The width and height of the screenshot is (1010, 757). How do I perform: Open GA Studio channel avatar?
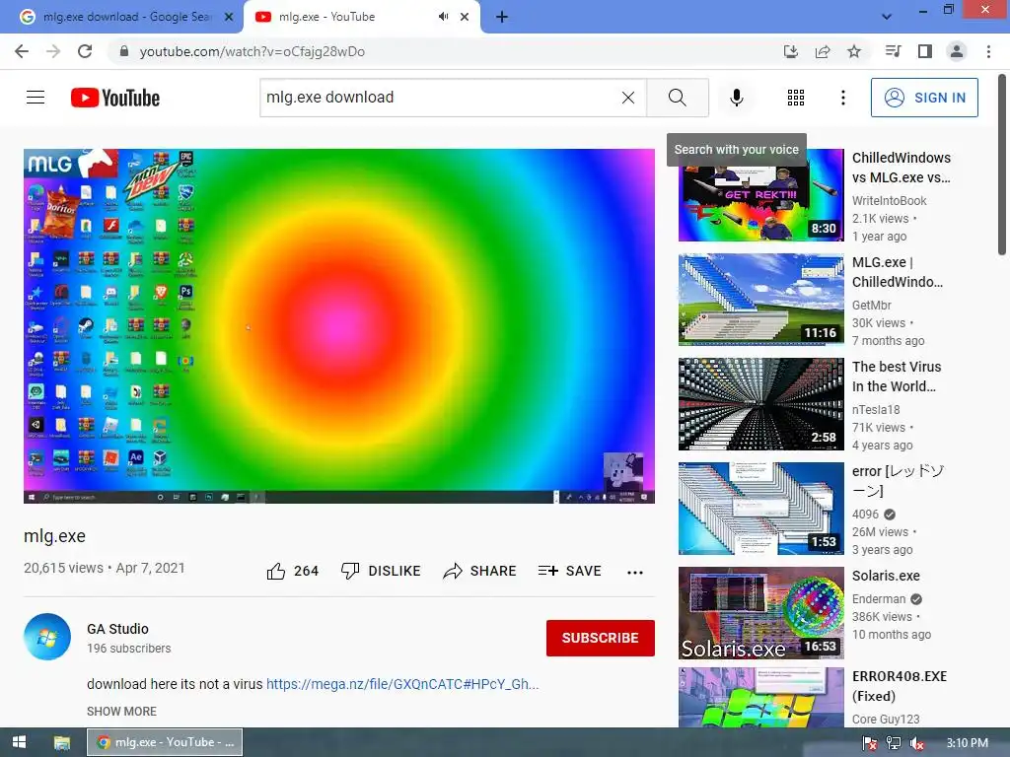(x=47, y=637)
